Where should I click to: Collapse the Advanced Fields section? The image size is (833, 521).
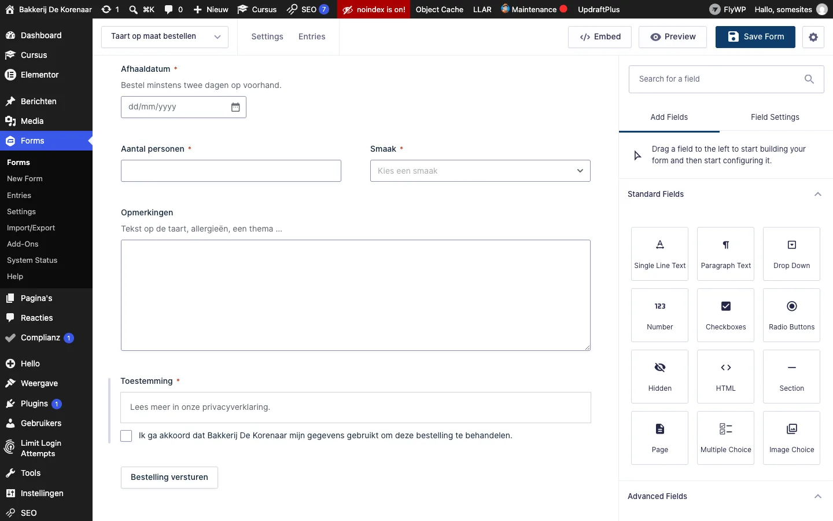pyautogui.click(x=817, y=497)
